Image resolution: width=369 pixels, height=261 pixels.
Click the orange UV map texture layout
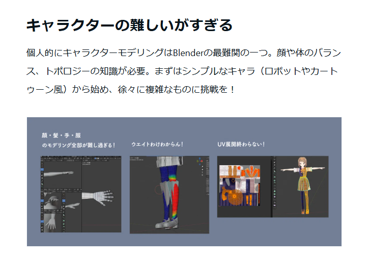tap(240, 186)
